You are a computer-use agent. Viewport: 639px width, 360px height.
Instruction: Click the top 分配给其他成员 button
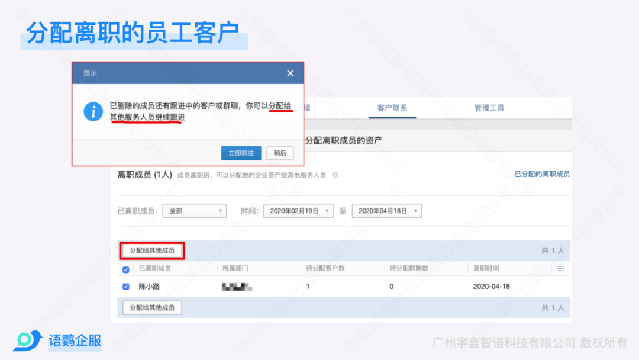[x=152, y=250]
